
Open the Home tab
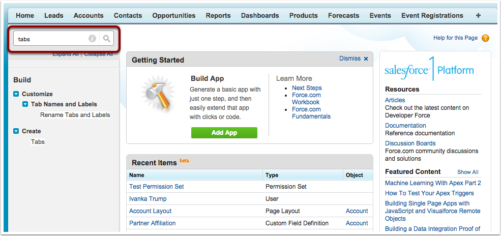(x=25, y=15)
